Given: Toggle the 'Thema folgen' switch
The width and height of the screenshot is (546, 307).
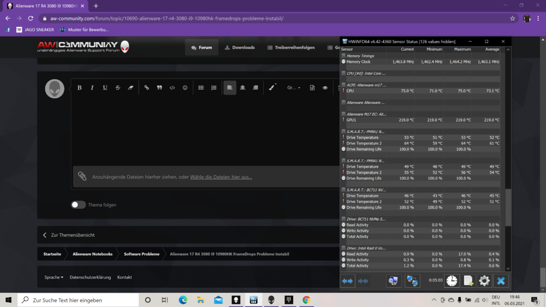Looking at the screenshot, I should tap(78, 205).
